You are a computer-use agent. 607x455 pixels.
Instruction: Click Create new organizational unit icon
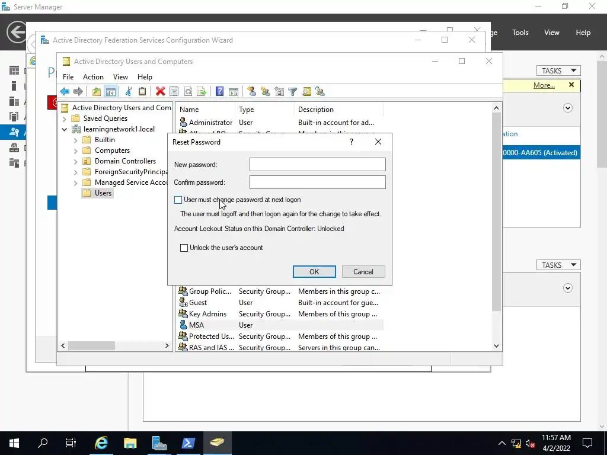pos(279,92)
